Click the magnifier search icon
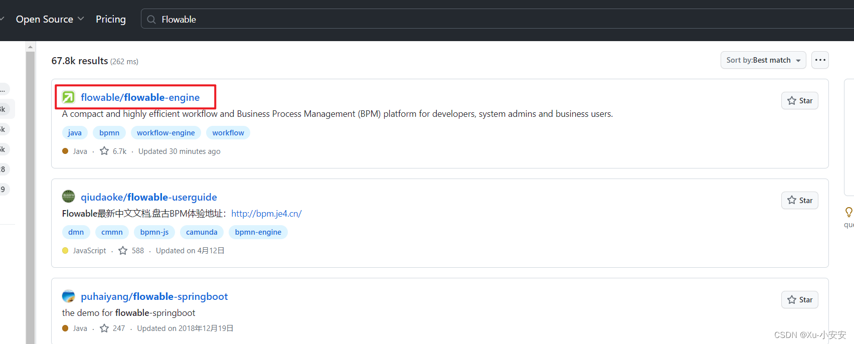 [x=151, y=20]
